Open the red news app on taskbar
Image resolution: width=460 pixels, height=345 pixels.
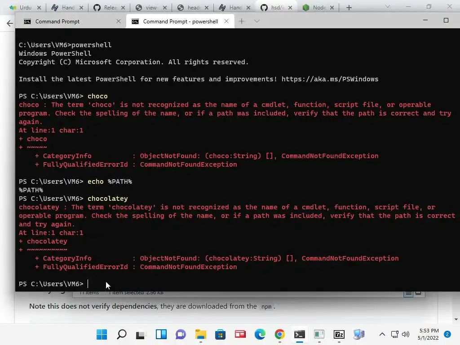tap(240, 334)
